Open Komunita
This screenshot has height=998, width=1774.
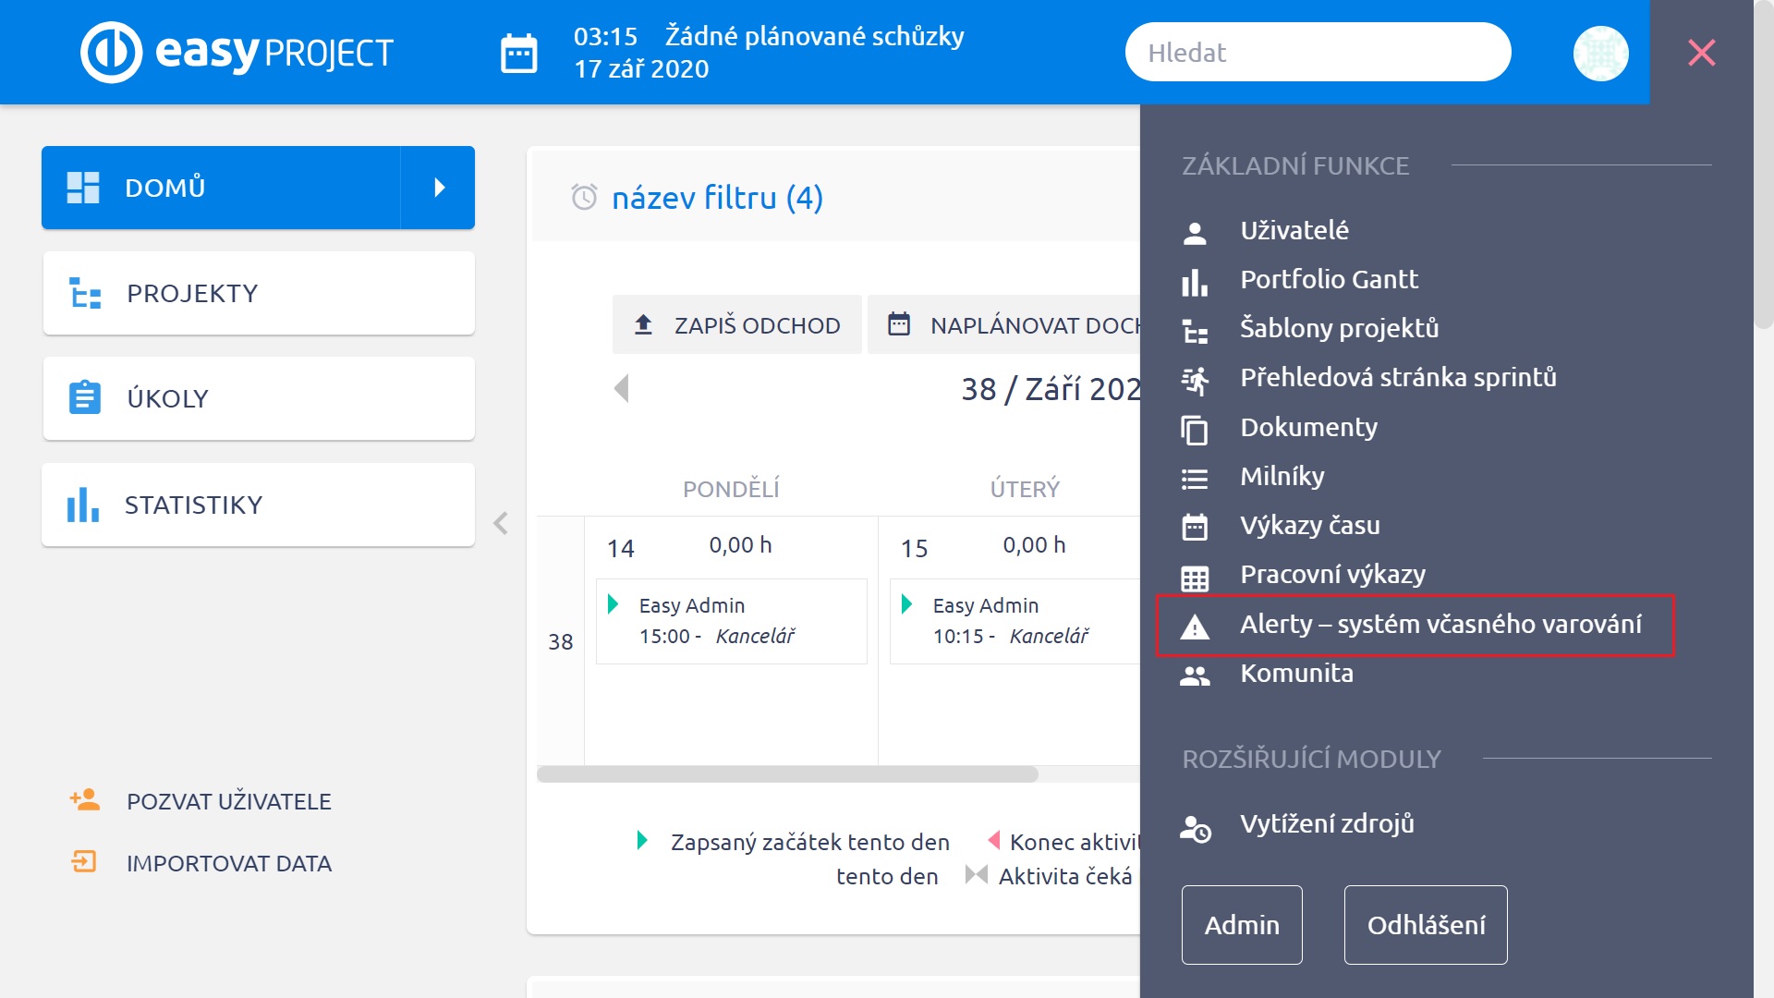pos(1297,673)
